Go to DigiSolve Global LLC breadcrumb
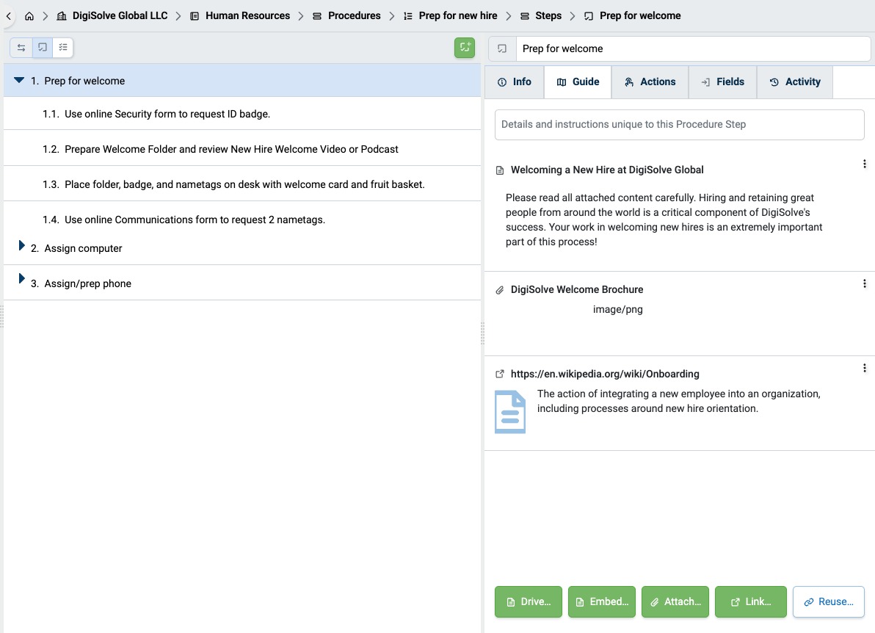The height and width of the screenshot is (633, 875). (112, 16)
